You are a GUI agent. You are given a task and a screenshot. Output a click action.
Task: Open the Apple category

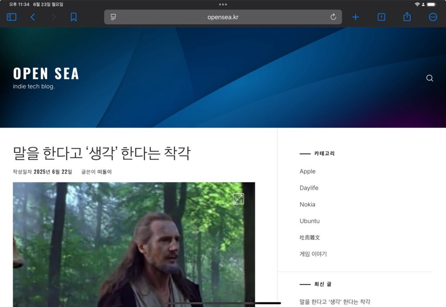pyautogui.click(x=307, y=171)
